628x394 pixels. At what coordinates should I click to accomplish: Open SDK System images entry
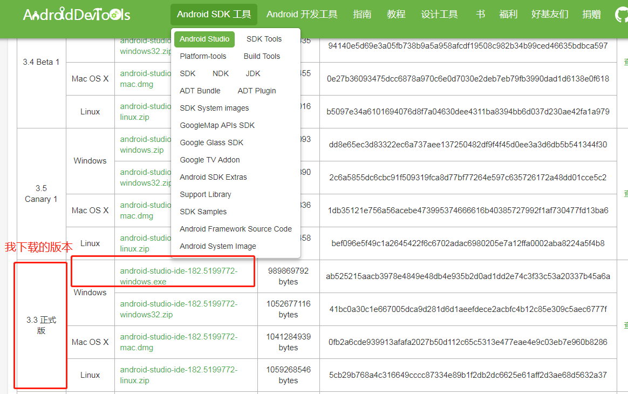(214, 108)
